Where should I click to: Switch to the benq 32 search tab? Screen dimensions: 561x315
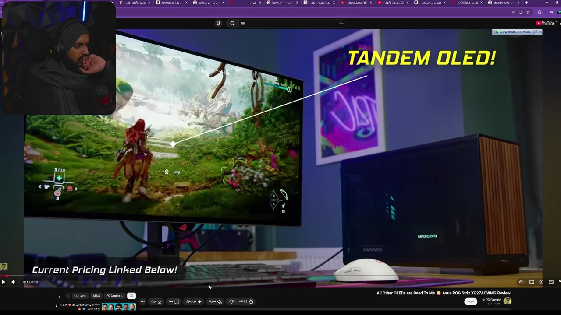tap(282, 3)
